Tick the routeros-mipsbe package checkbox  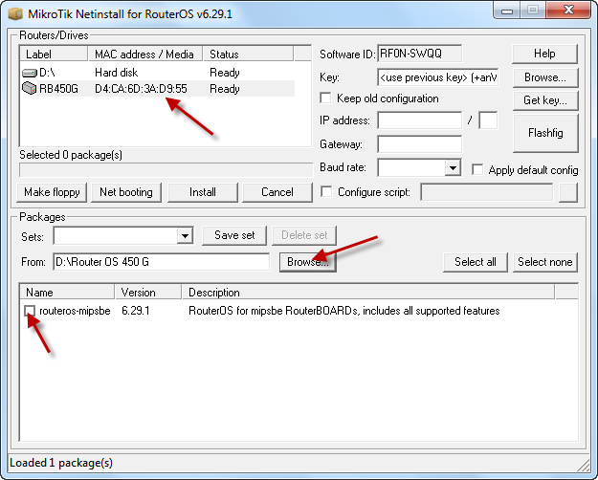(x=30, y=311)
